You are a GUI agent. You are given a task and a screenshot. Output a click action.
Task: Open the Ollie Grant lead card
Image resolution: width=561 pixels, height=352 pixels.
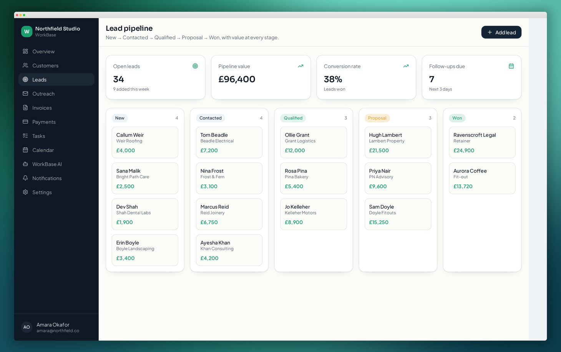click(x=314, y=142)
